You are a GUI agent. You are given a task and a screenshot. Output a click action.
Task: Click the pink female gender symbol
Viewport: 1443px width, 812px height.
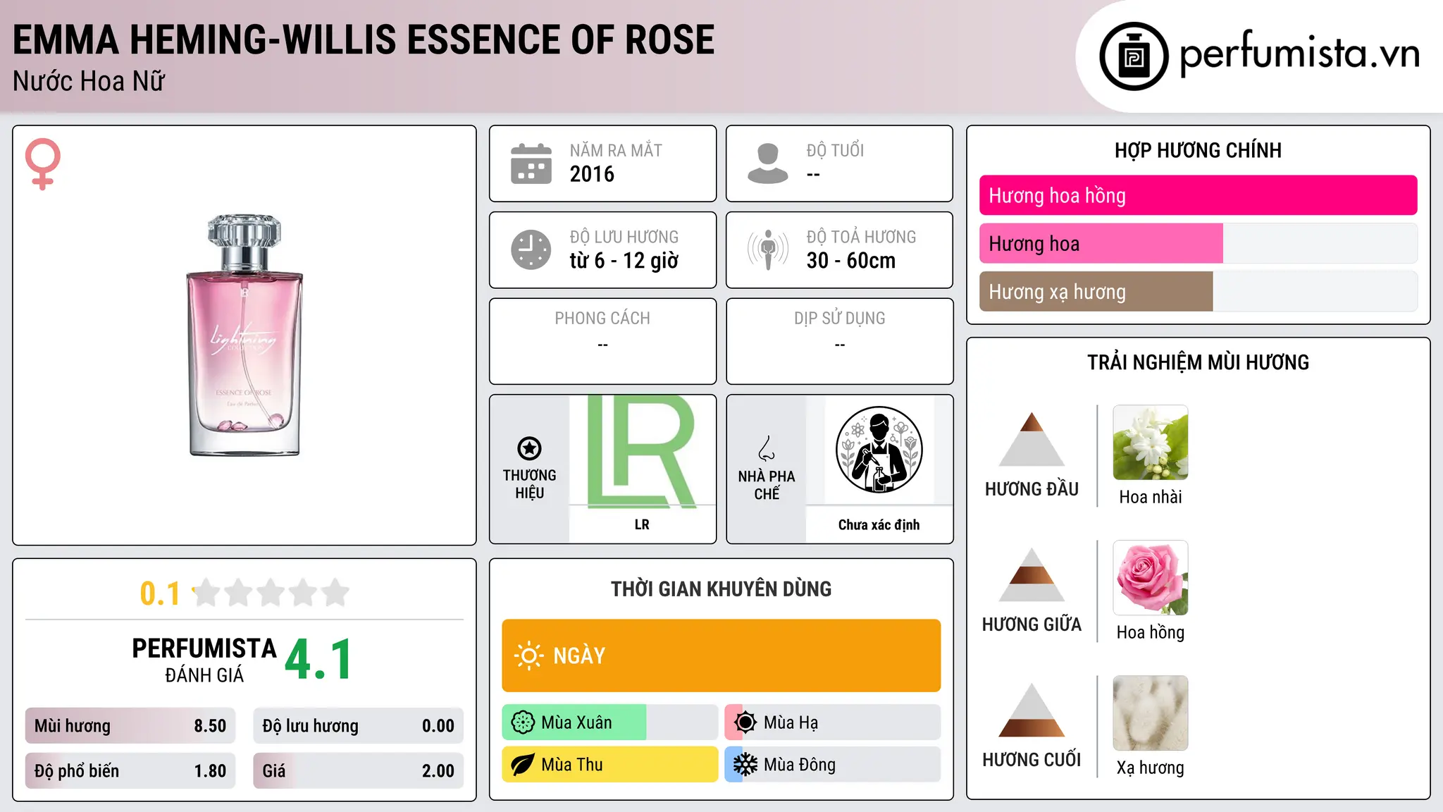coord(43,164)
